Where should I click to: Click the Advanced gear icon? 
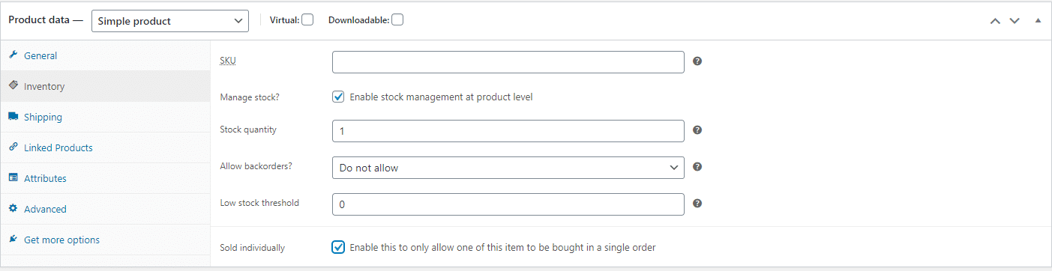pos(13,209)
